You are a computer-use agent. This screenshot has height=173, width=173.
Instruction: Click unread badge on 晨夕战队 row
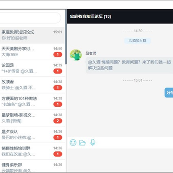coord(58,137)
